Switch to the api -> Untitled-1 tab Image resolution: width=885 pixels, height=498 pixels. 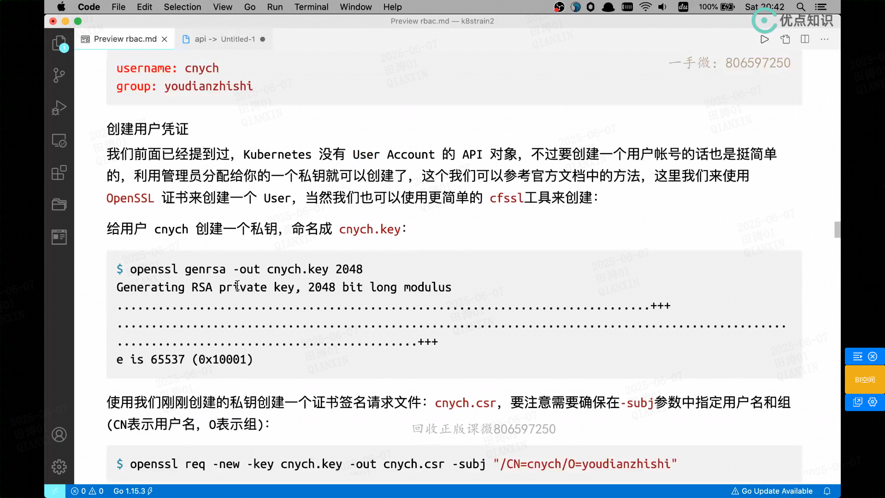pos(224,39)
